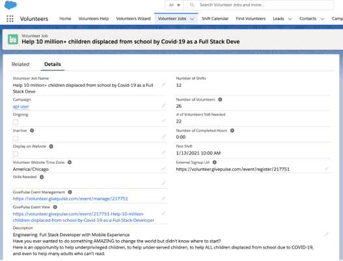Edit Display on Website pencil icon
Viewport: 343px width, 261px height.
tap(163, 153)
